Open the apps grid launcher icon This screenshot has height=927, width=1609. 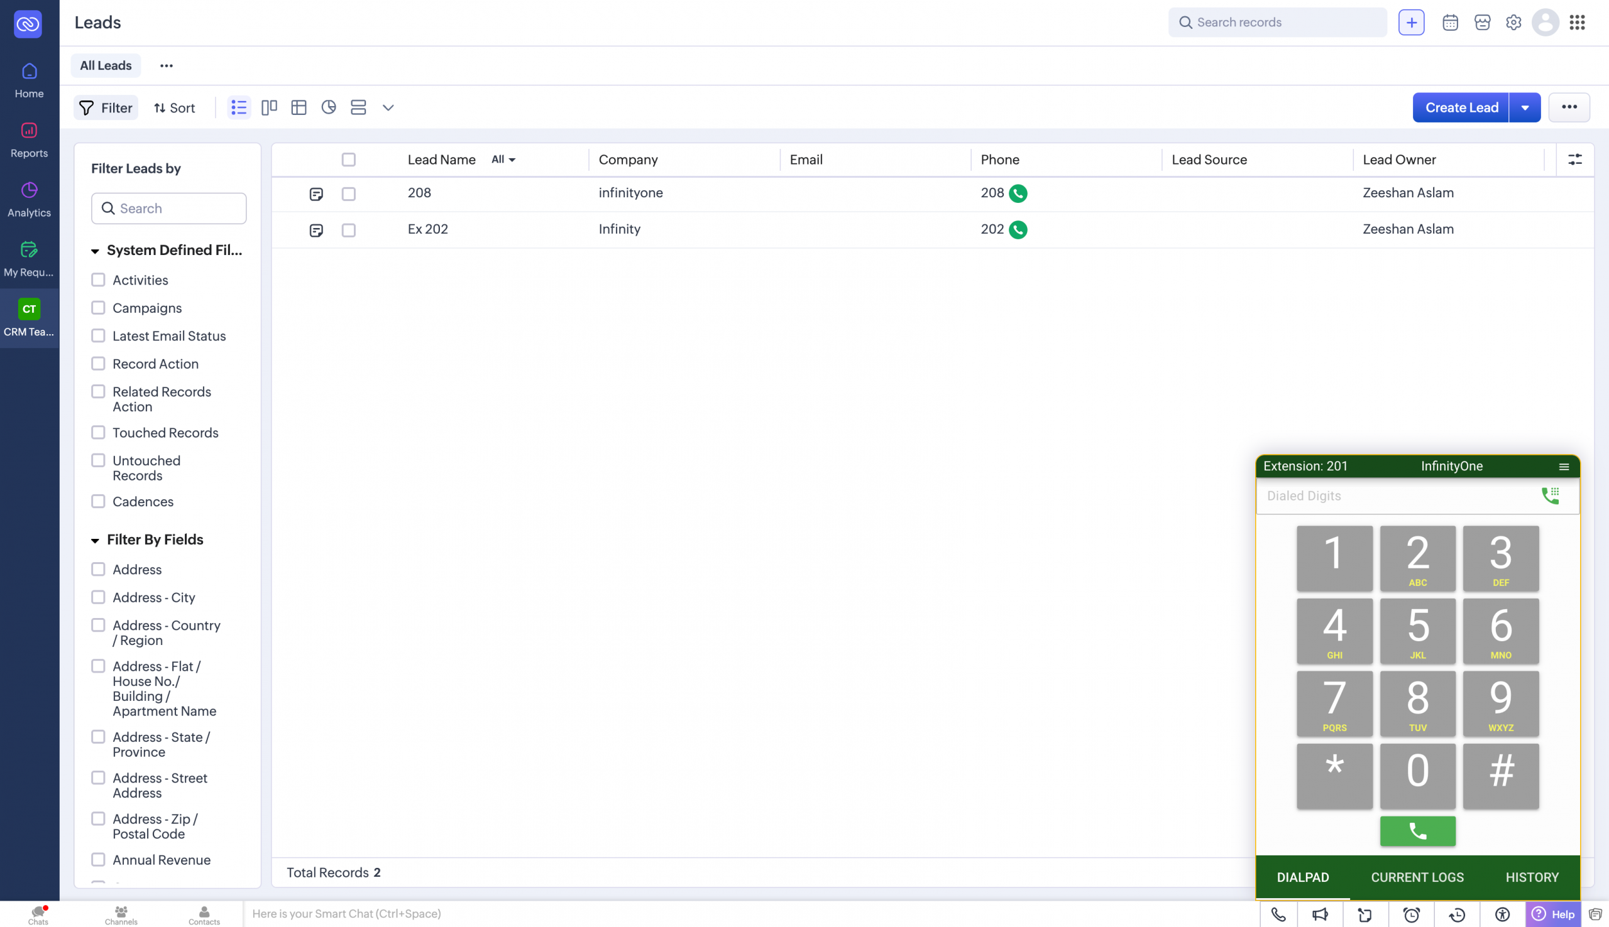pyautogui.click(x=1577, y=22)
